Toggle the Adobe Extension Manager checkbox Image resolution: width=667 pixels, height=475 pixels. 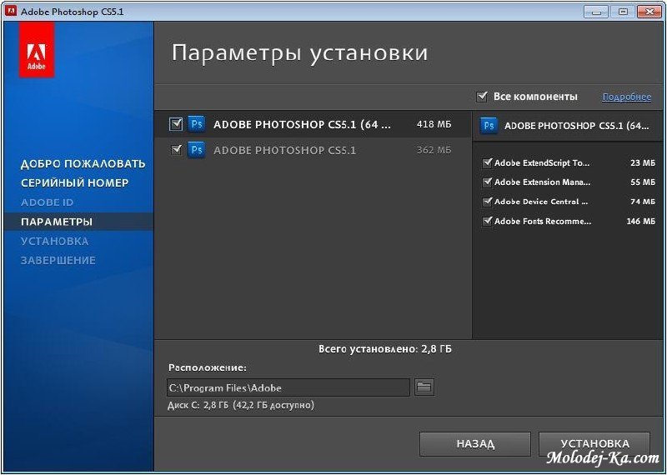pyautogui.click(x=488, y=182)
